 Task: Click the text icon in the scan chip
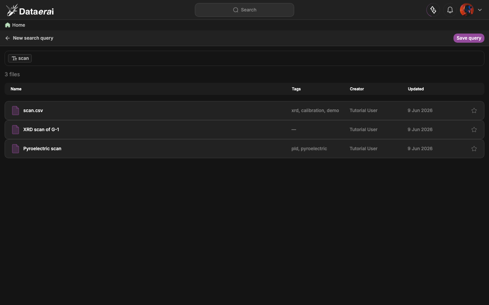tap(14, 58)
